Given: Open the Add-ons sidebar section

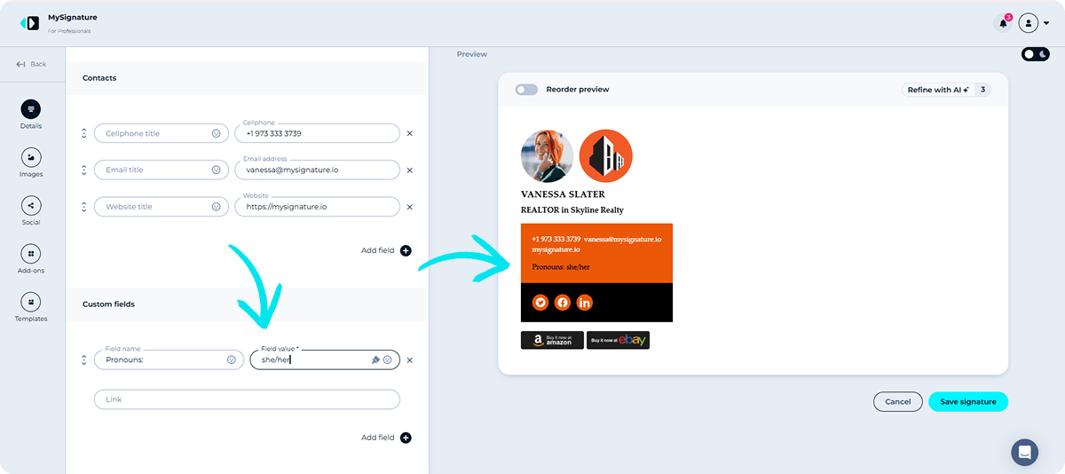Looking at the screenshot, I should point(31,258).
